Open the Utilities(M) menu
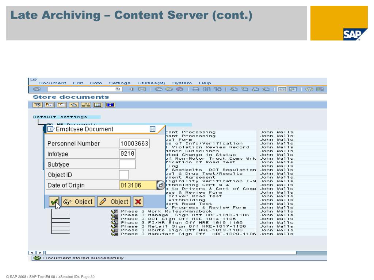This screenshot has width=374, height=280. [x=151, y=83]
